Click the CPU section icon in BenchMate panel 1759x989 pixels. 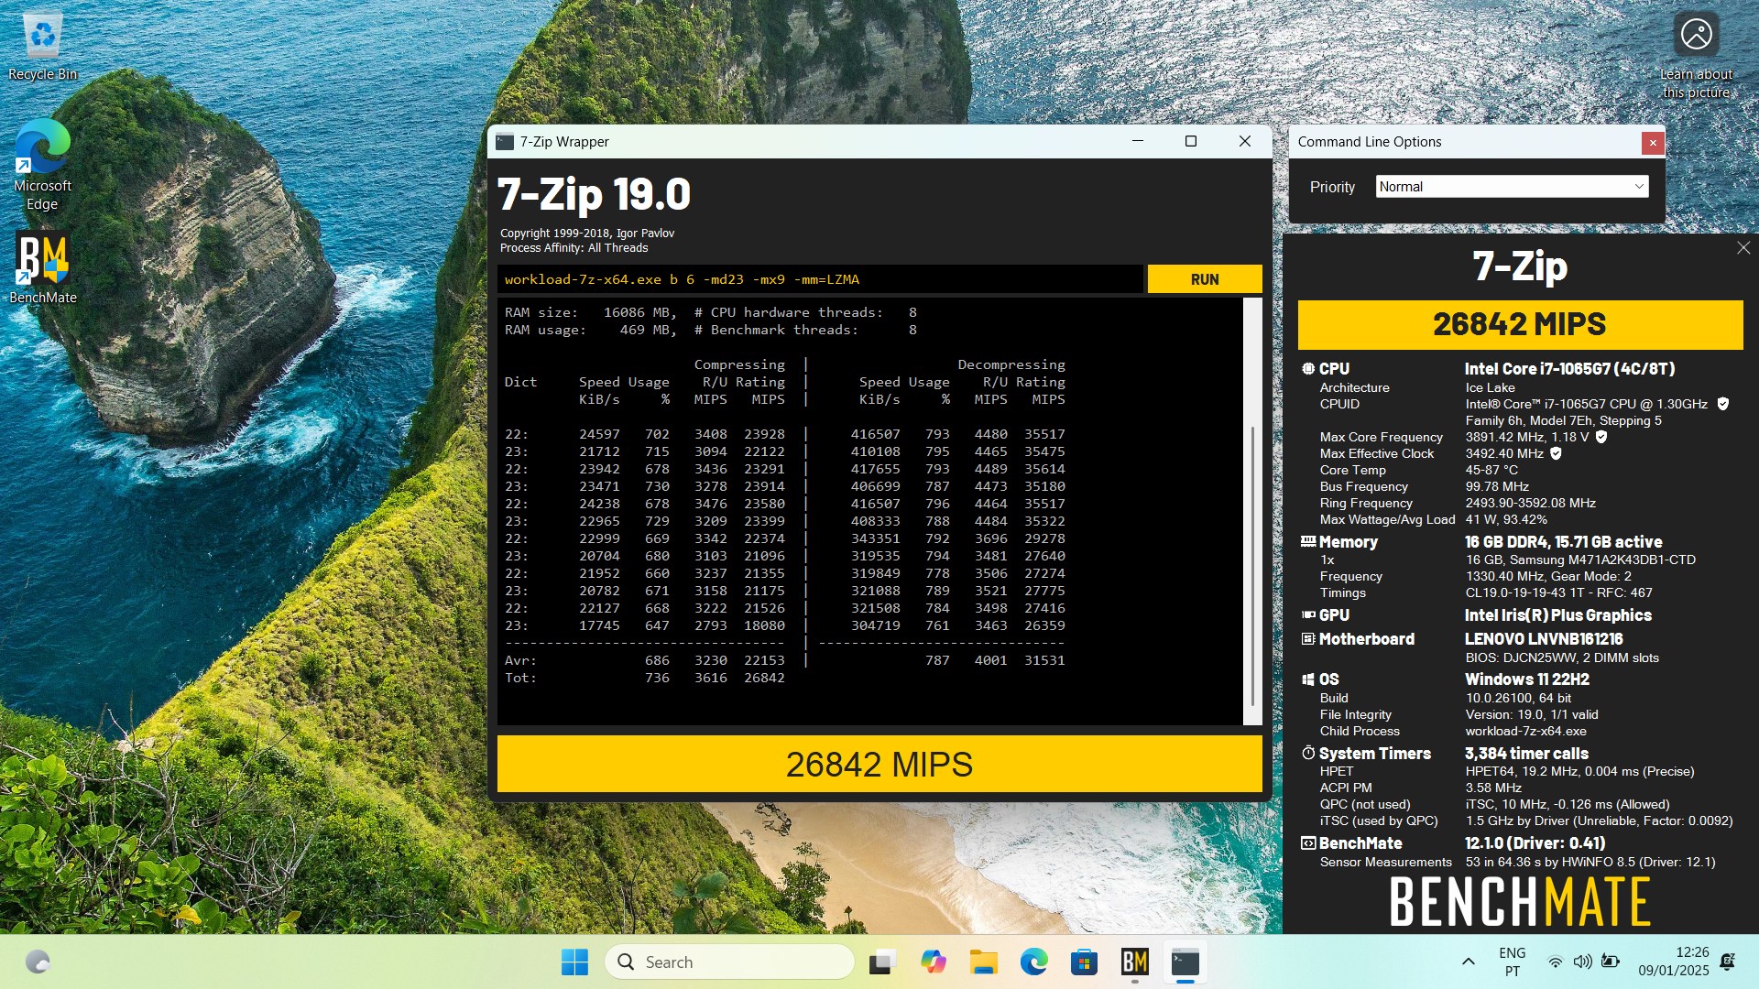tap(1308, 368)
